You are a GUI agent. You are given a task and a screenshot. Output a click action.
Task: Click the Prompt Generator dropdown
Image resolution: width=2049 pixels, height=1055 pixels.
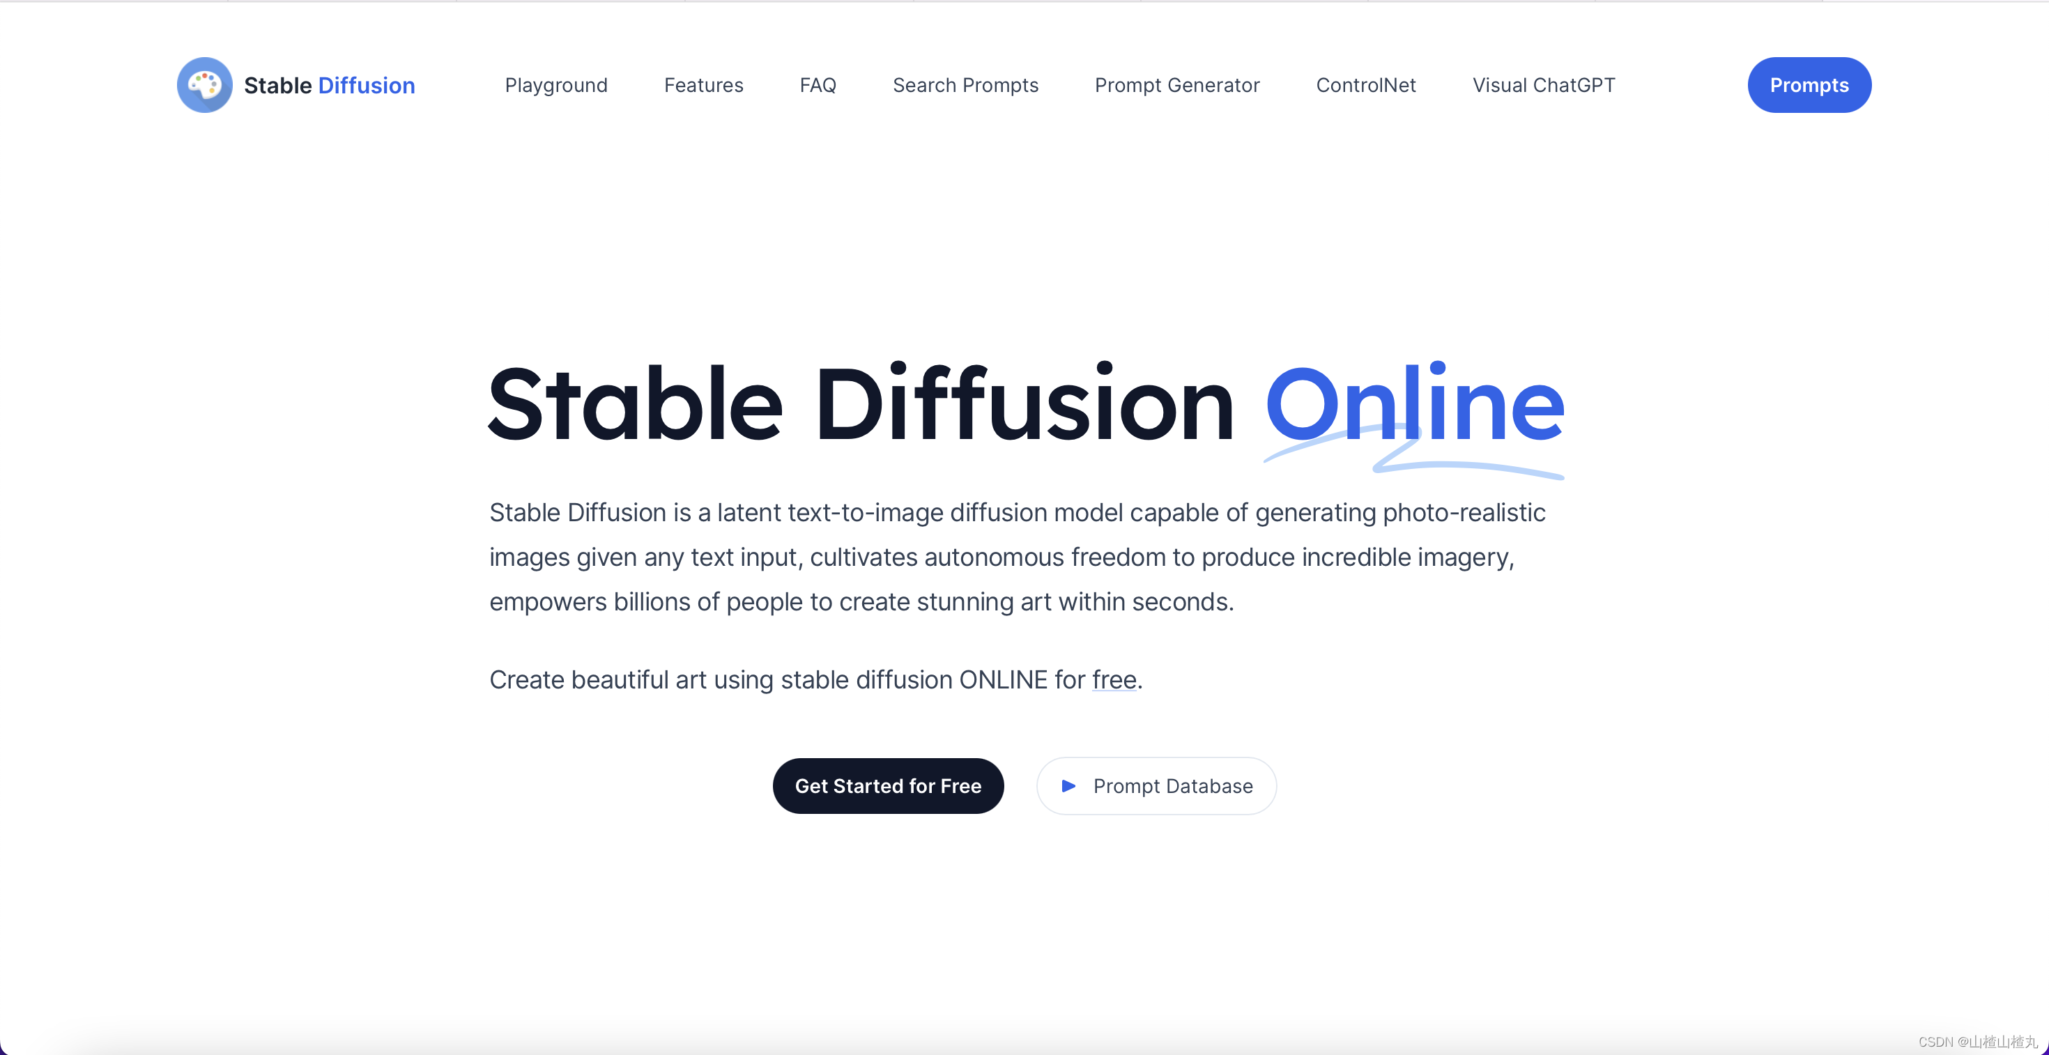pos(1177,84)
